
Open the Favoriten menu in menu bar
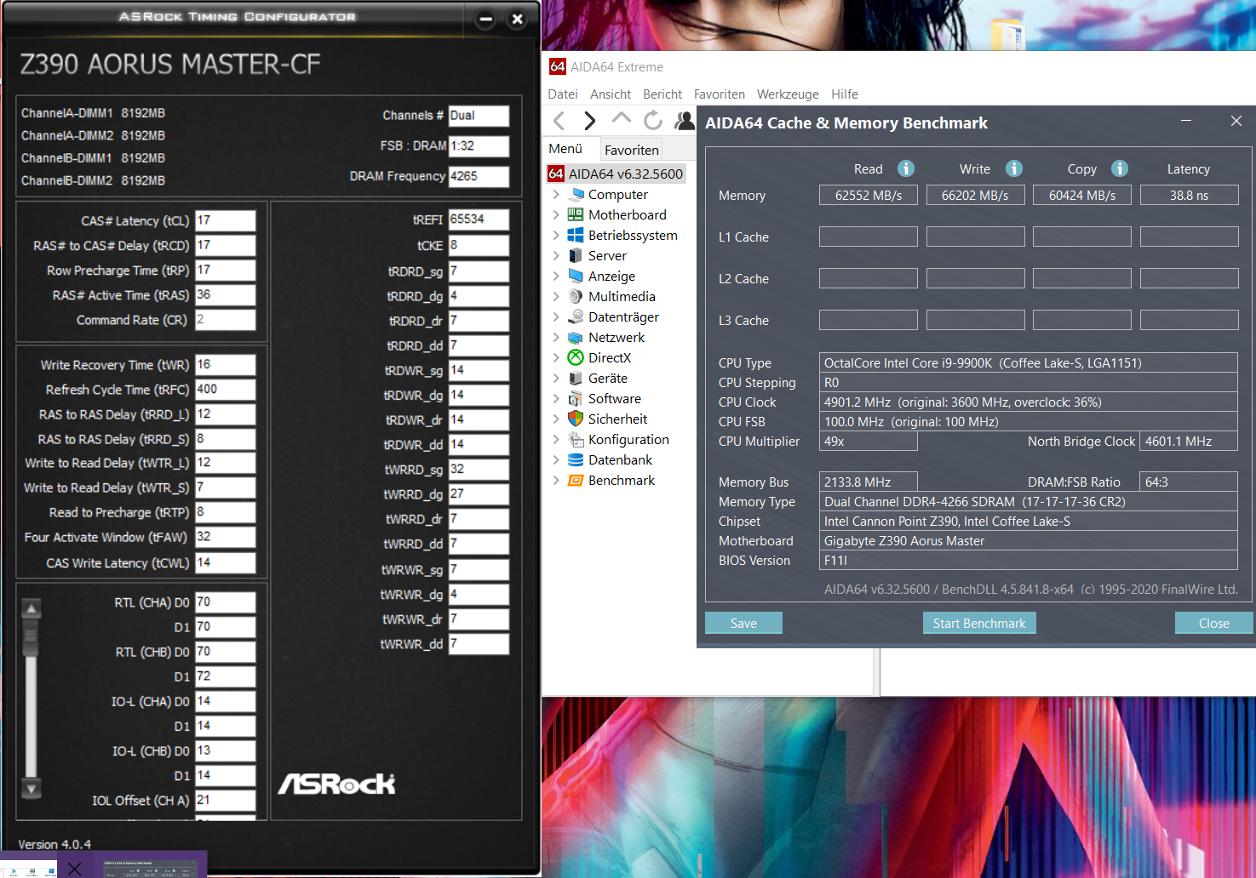tap(720, 94)
